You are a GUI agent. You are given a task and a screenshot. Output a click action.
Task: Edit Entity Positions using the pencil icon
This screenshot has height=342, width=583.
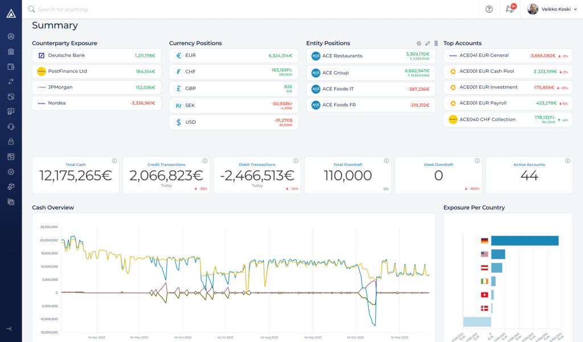pos(428,43)
